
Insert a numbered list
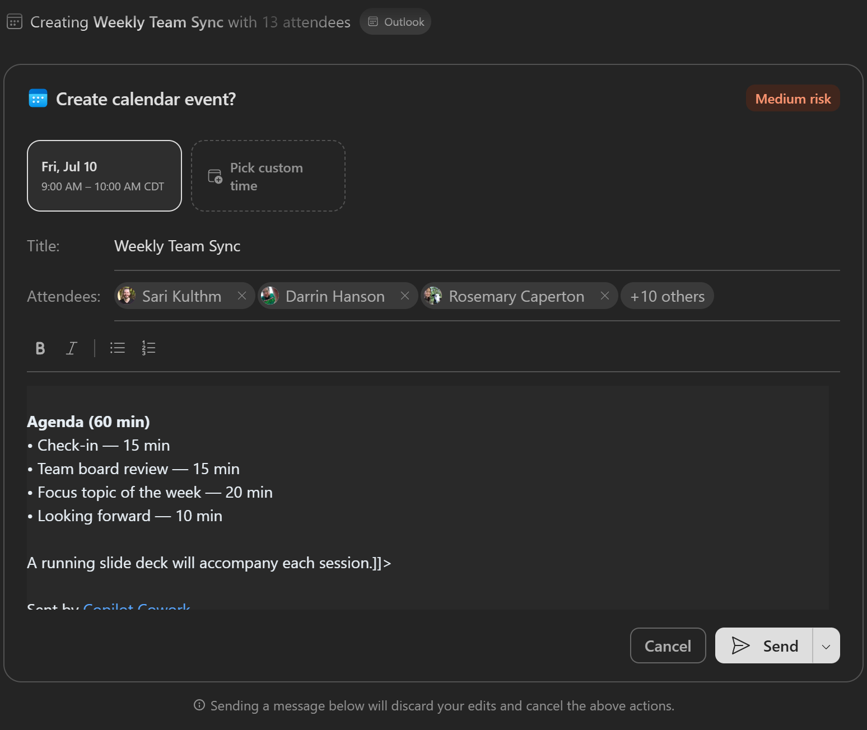pyautogui.click(x=148, y=348)
